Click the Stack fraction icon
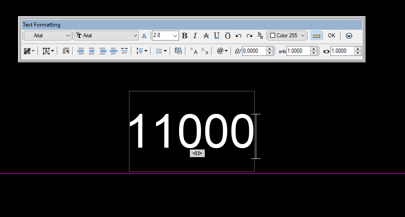Screen dimensions: 405x217 pyautogui.click(x=260, y=36)
